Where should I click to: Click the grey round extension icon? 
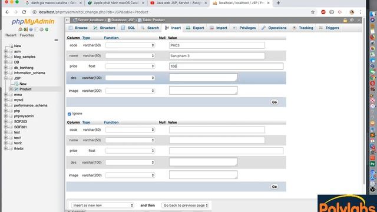click(332, 12)
